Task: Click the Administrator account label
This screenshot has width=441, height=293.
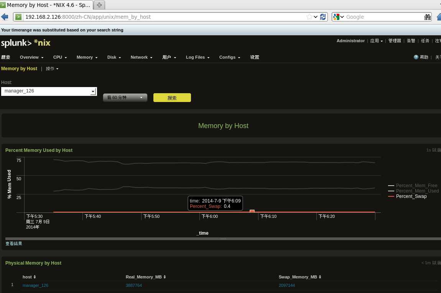Action: point(350,41)
